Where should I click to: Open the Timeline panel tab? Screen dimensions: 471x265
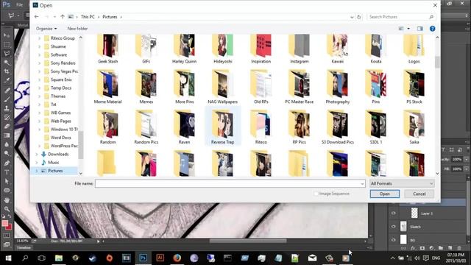24,248
